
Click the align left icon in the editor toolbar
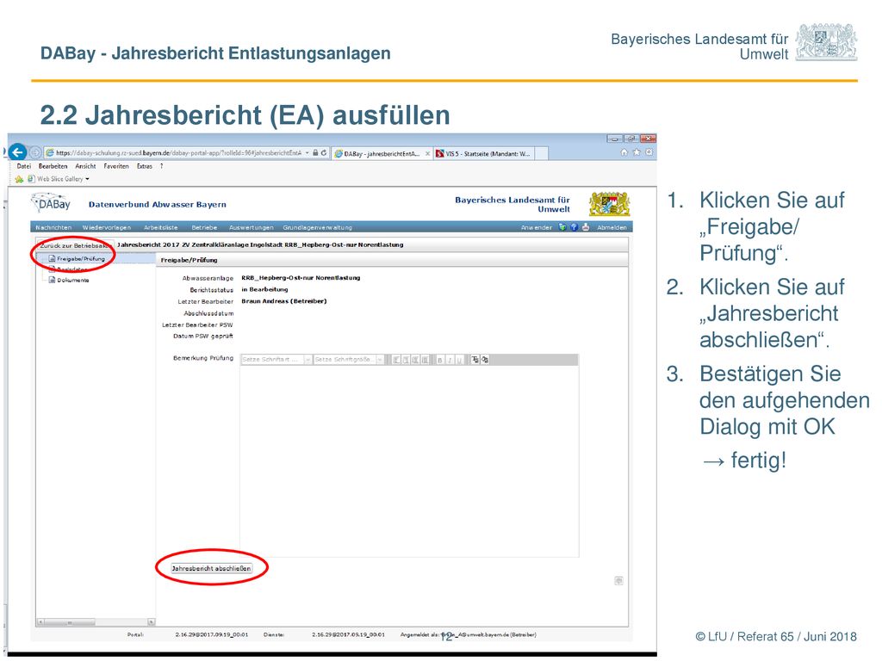coord(396,360)
